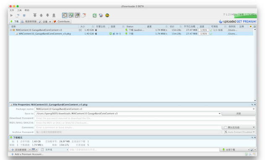This screenshot has width=265, height=160.
Task: Click the Stop Downloads square icon
Action: (24, 15)
